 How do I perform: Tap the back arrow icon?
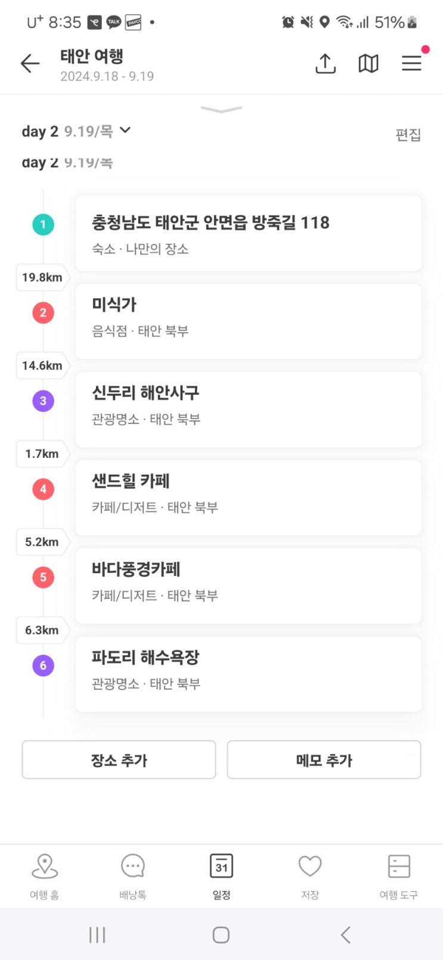pos(30,63)
